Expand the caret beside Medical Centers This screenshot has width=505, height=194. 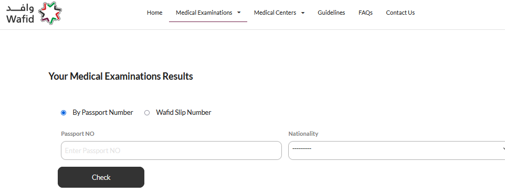(303, 13)
